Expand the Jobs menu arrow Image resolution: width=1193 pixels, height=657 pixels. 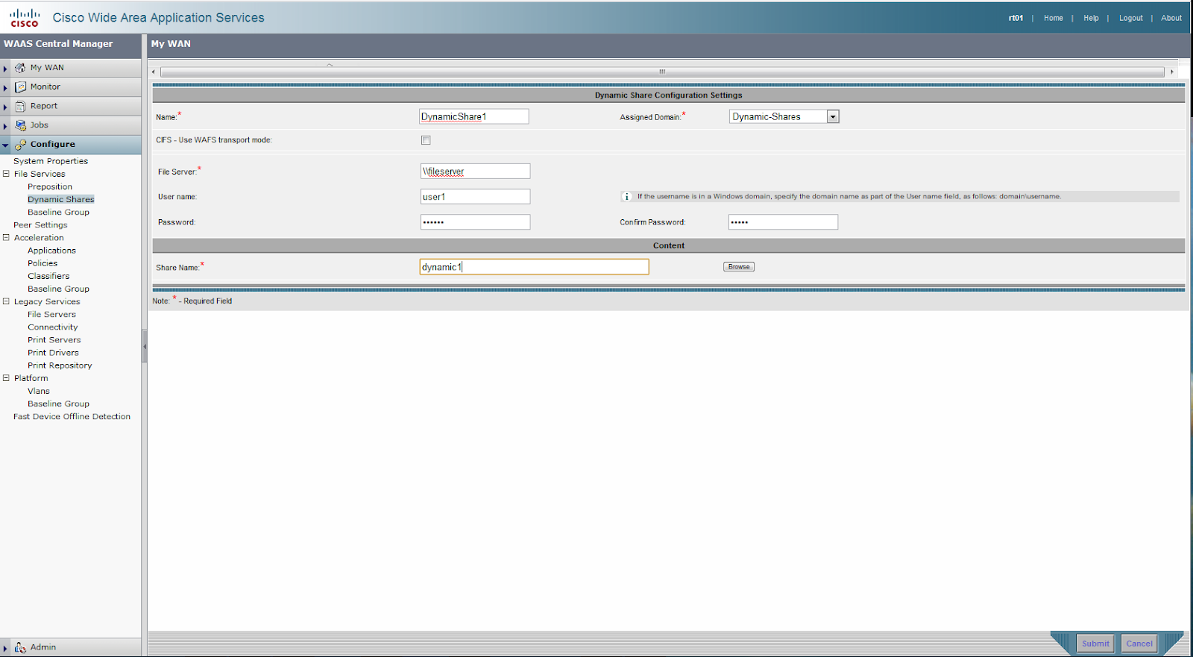tap(5, 126)
